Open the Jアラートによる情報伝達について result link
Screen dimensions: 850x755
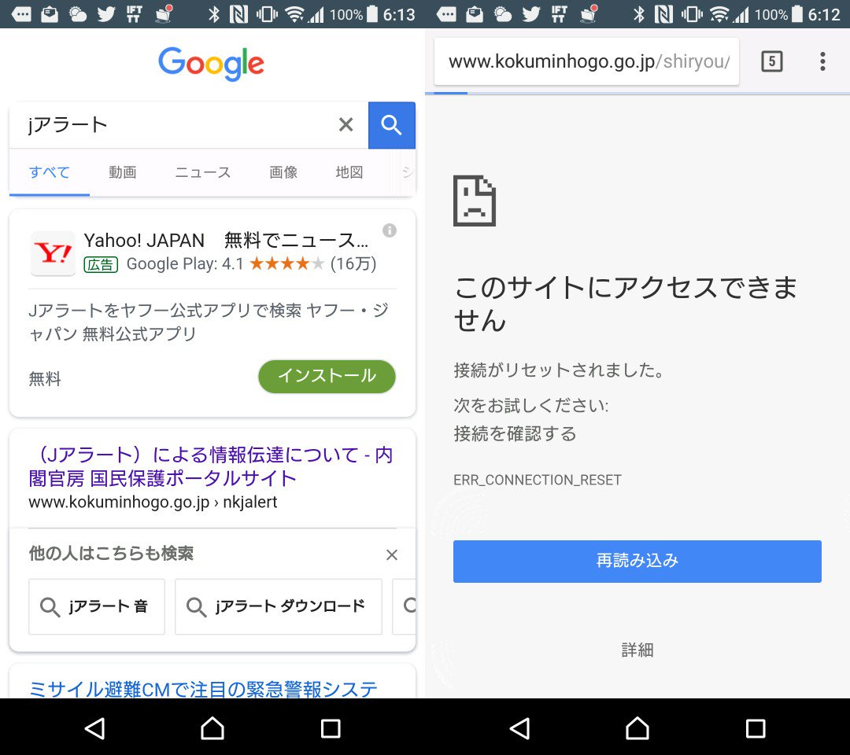(x=211, y=466)
